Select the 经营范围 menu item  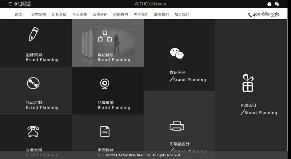tap(39, 15)
